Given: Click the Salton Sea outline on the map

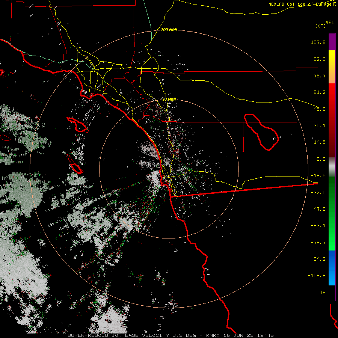Looking at the screenshot, I should (261, 132).
